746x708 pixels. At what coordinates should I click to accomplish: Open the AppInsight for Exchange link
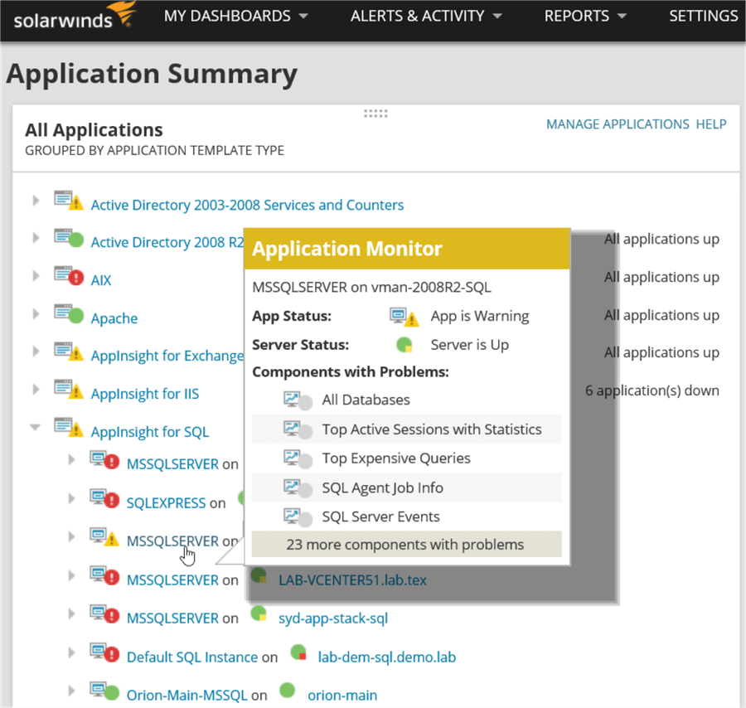pos(167,356)
